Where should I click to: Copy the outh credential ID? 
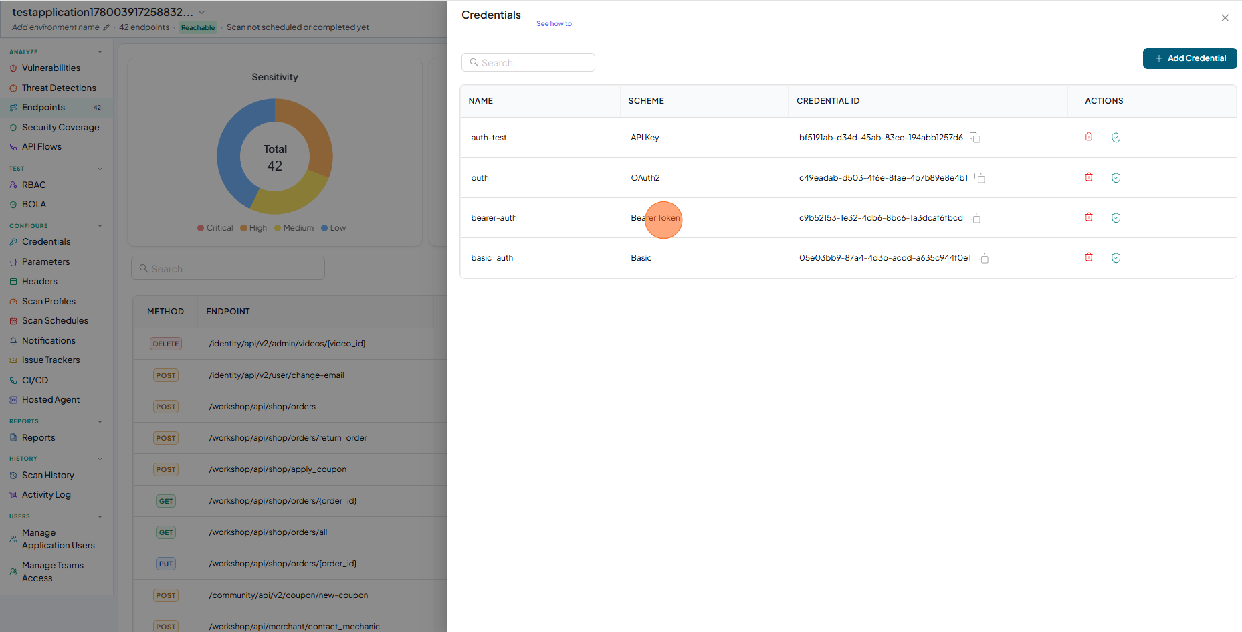click(980, 178)
